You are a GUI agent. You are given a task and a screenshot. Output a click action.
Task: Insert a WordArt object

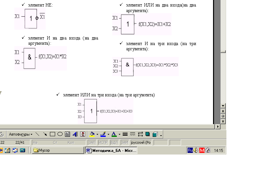coord(75,134)
